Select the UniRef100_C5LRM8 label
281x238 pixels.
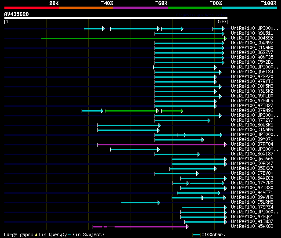[252, 202]
